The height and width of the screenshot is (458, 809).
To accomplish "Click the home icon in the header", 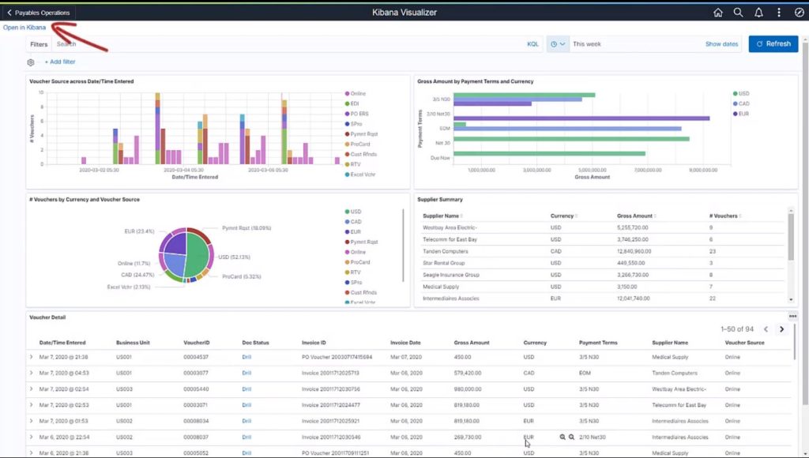I will (x=717, y=13).
